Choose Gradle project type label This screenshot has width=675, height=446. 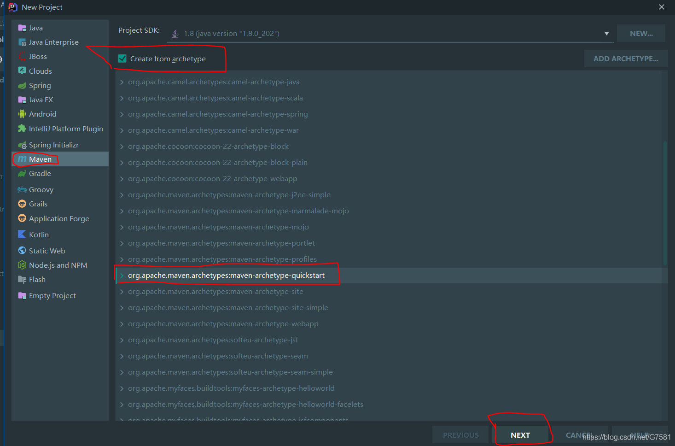click(x=40, y=174)
